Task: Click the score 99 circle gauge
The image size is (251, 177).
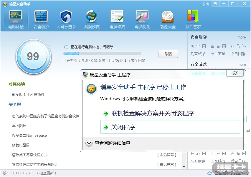Action: click(x=33, y=56)
